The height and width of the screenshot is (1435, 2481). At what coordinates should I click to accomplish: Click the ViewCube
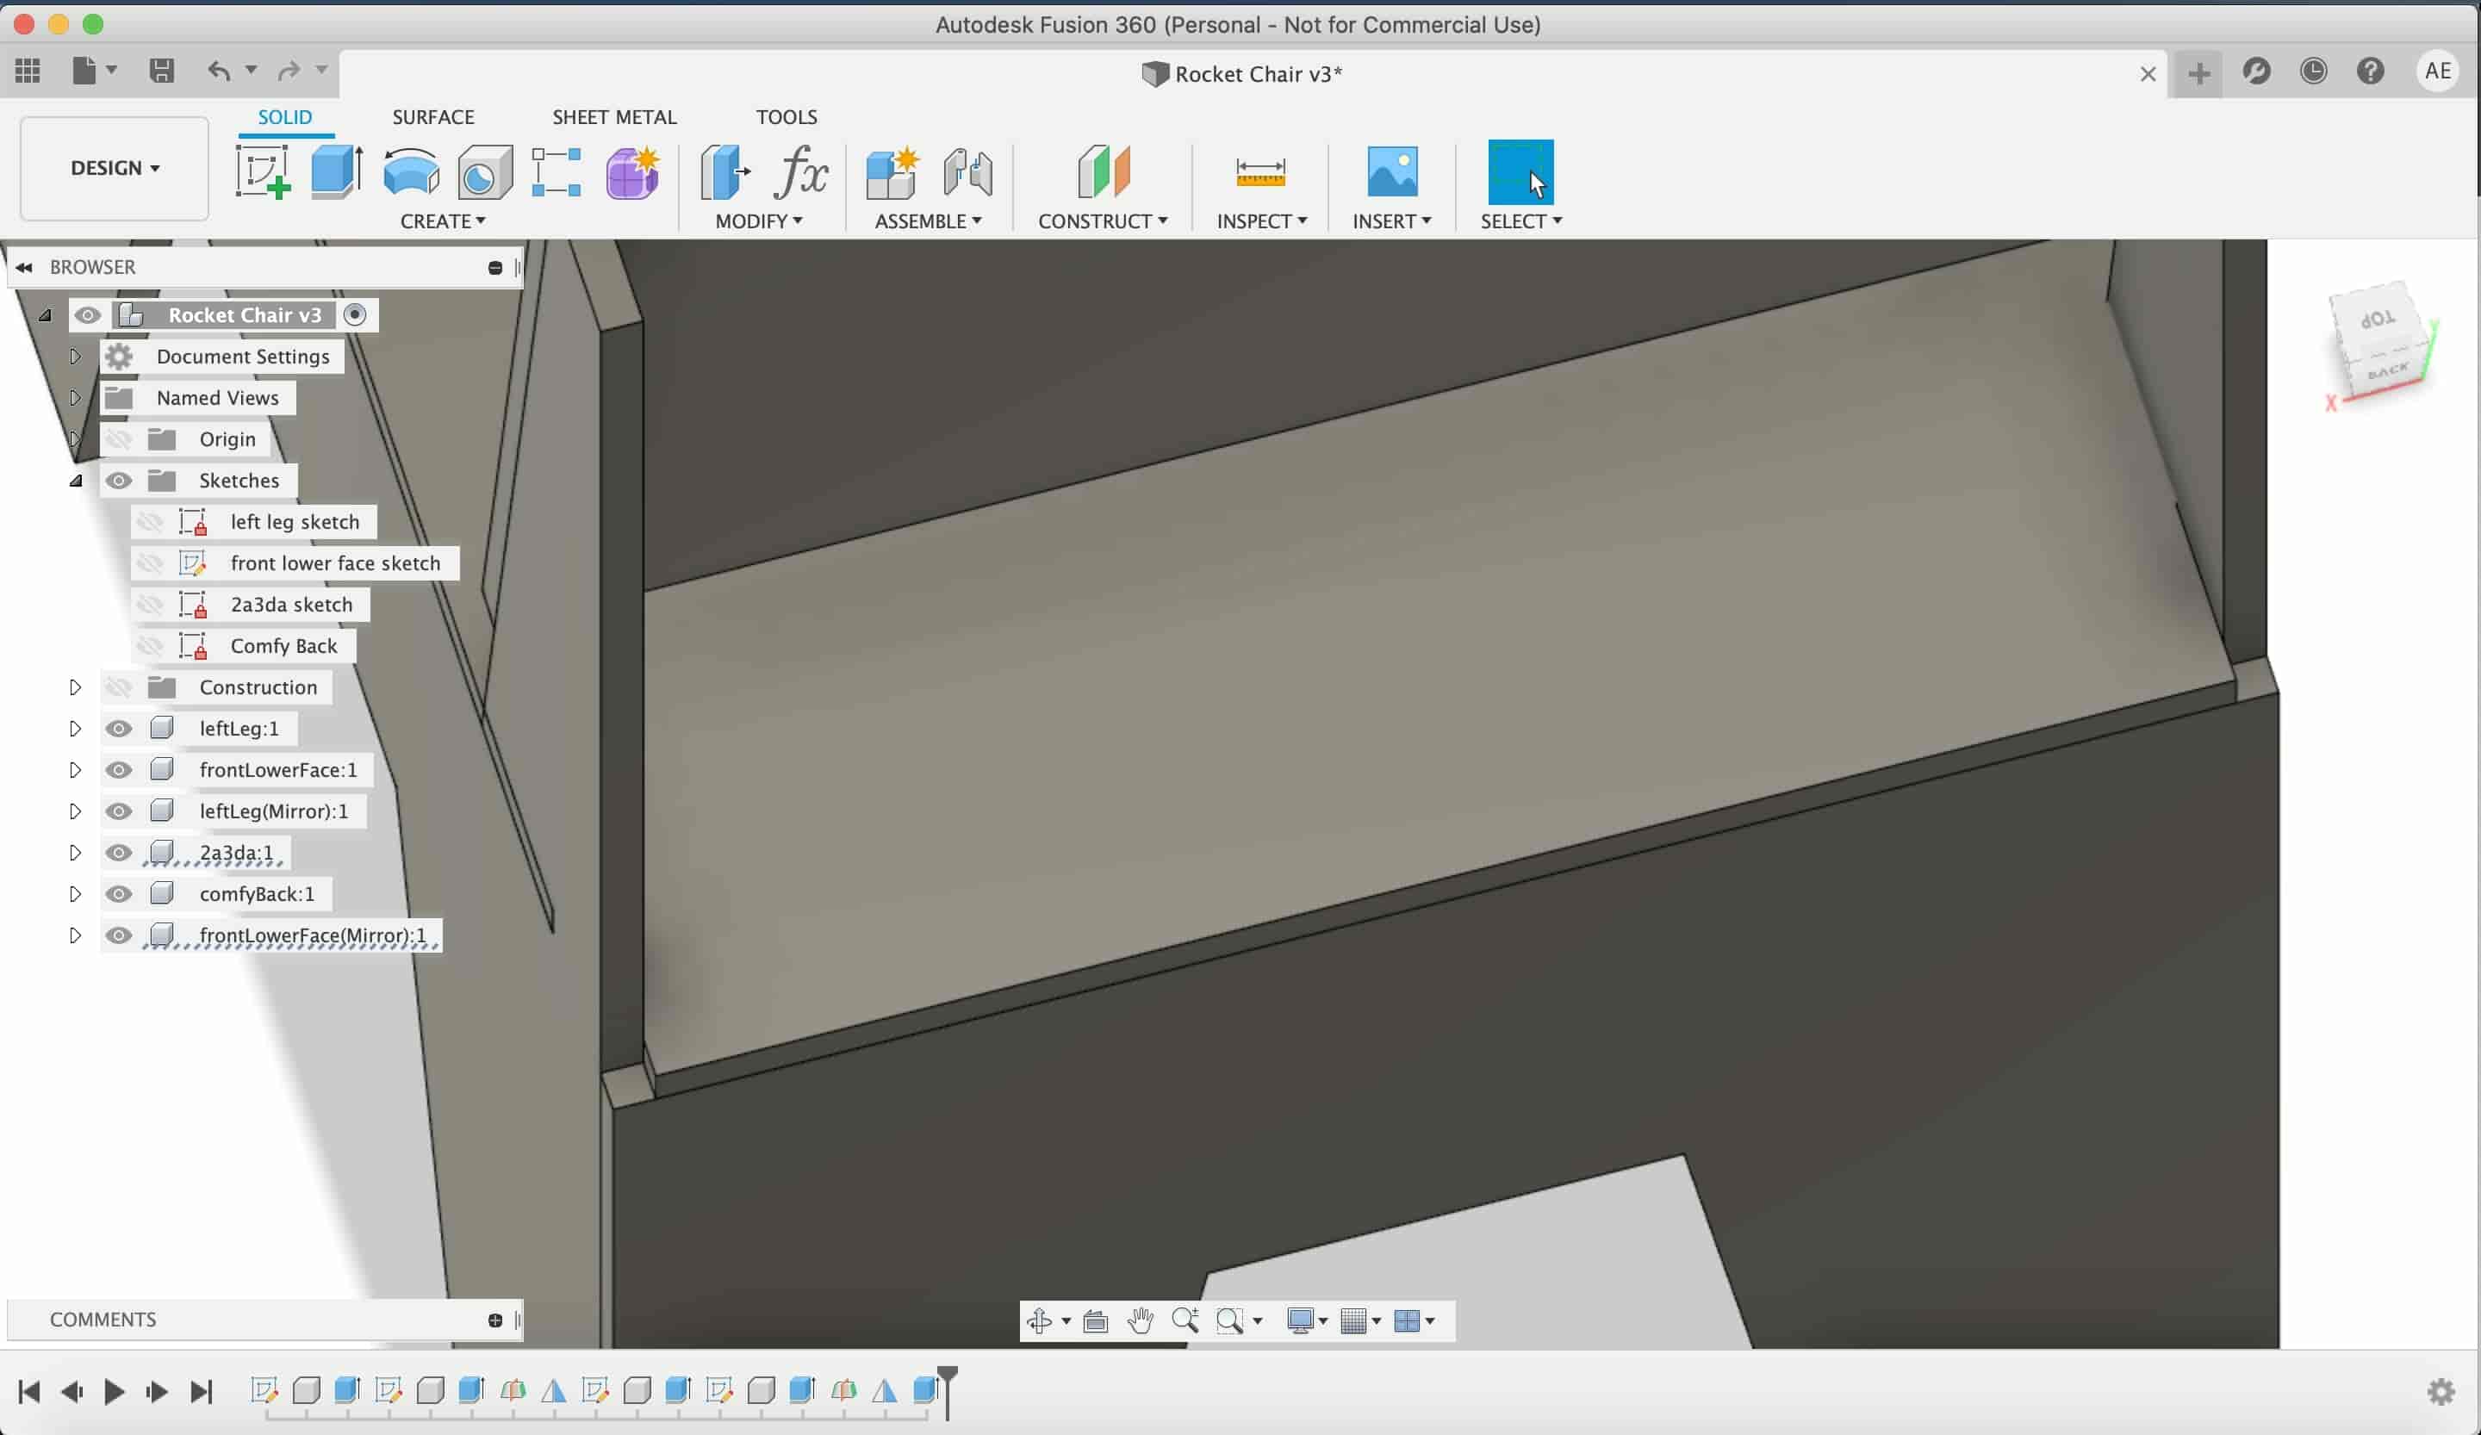(2382, 344)
